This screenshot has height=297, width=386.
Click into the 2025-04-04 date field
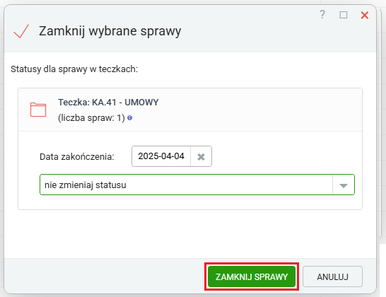[x=161, y=156]
